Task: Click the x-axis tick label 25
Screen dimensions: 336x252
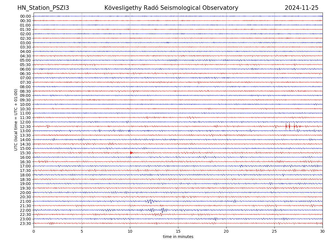Action: (x=274, y=231)
